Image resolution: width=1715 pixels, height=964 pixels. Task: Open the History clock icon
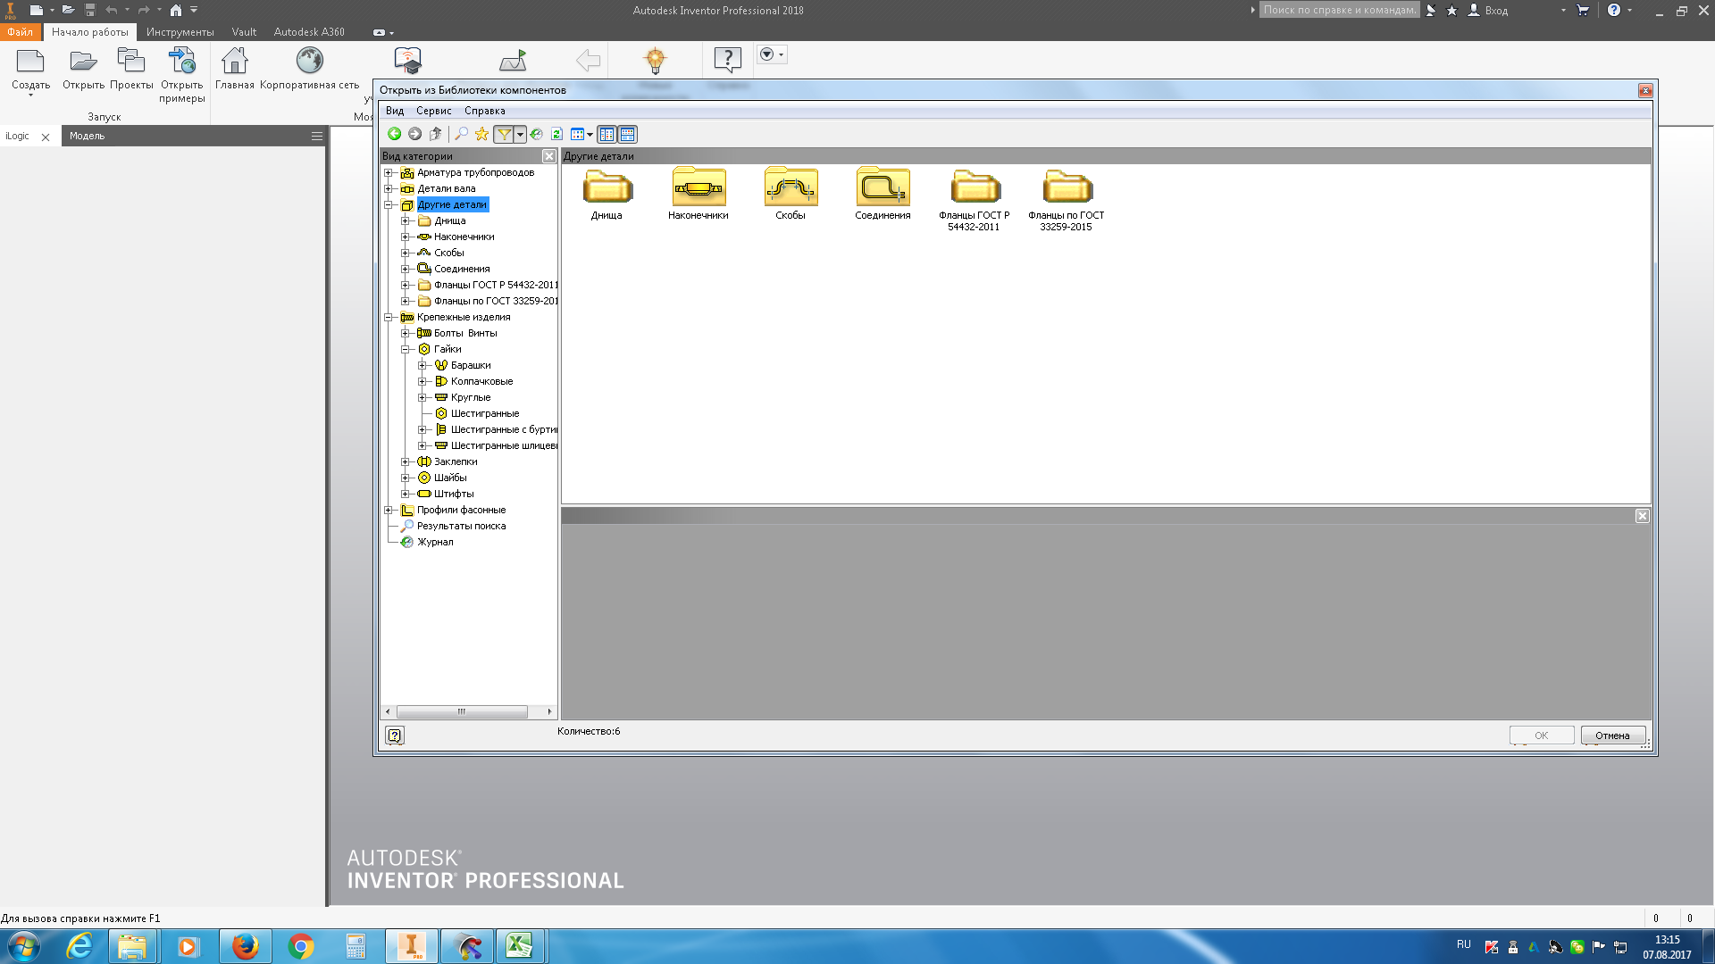coord(536,134)
